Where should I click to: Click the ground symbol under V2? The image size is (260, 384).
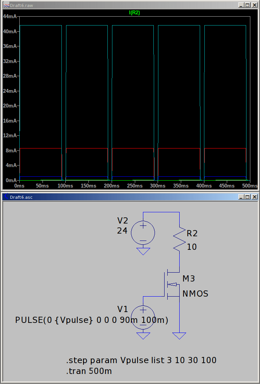tap(143, 251)
